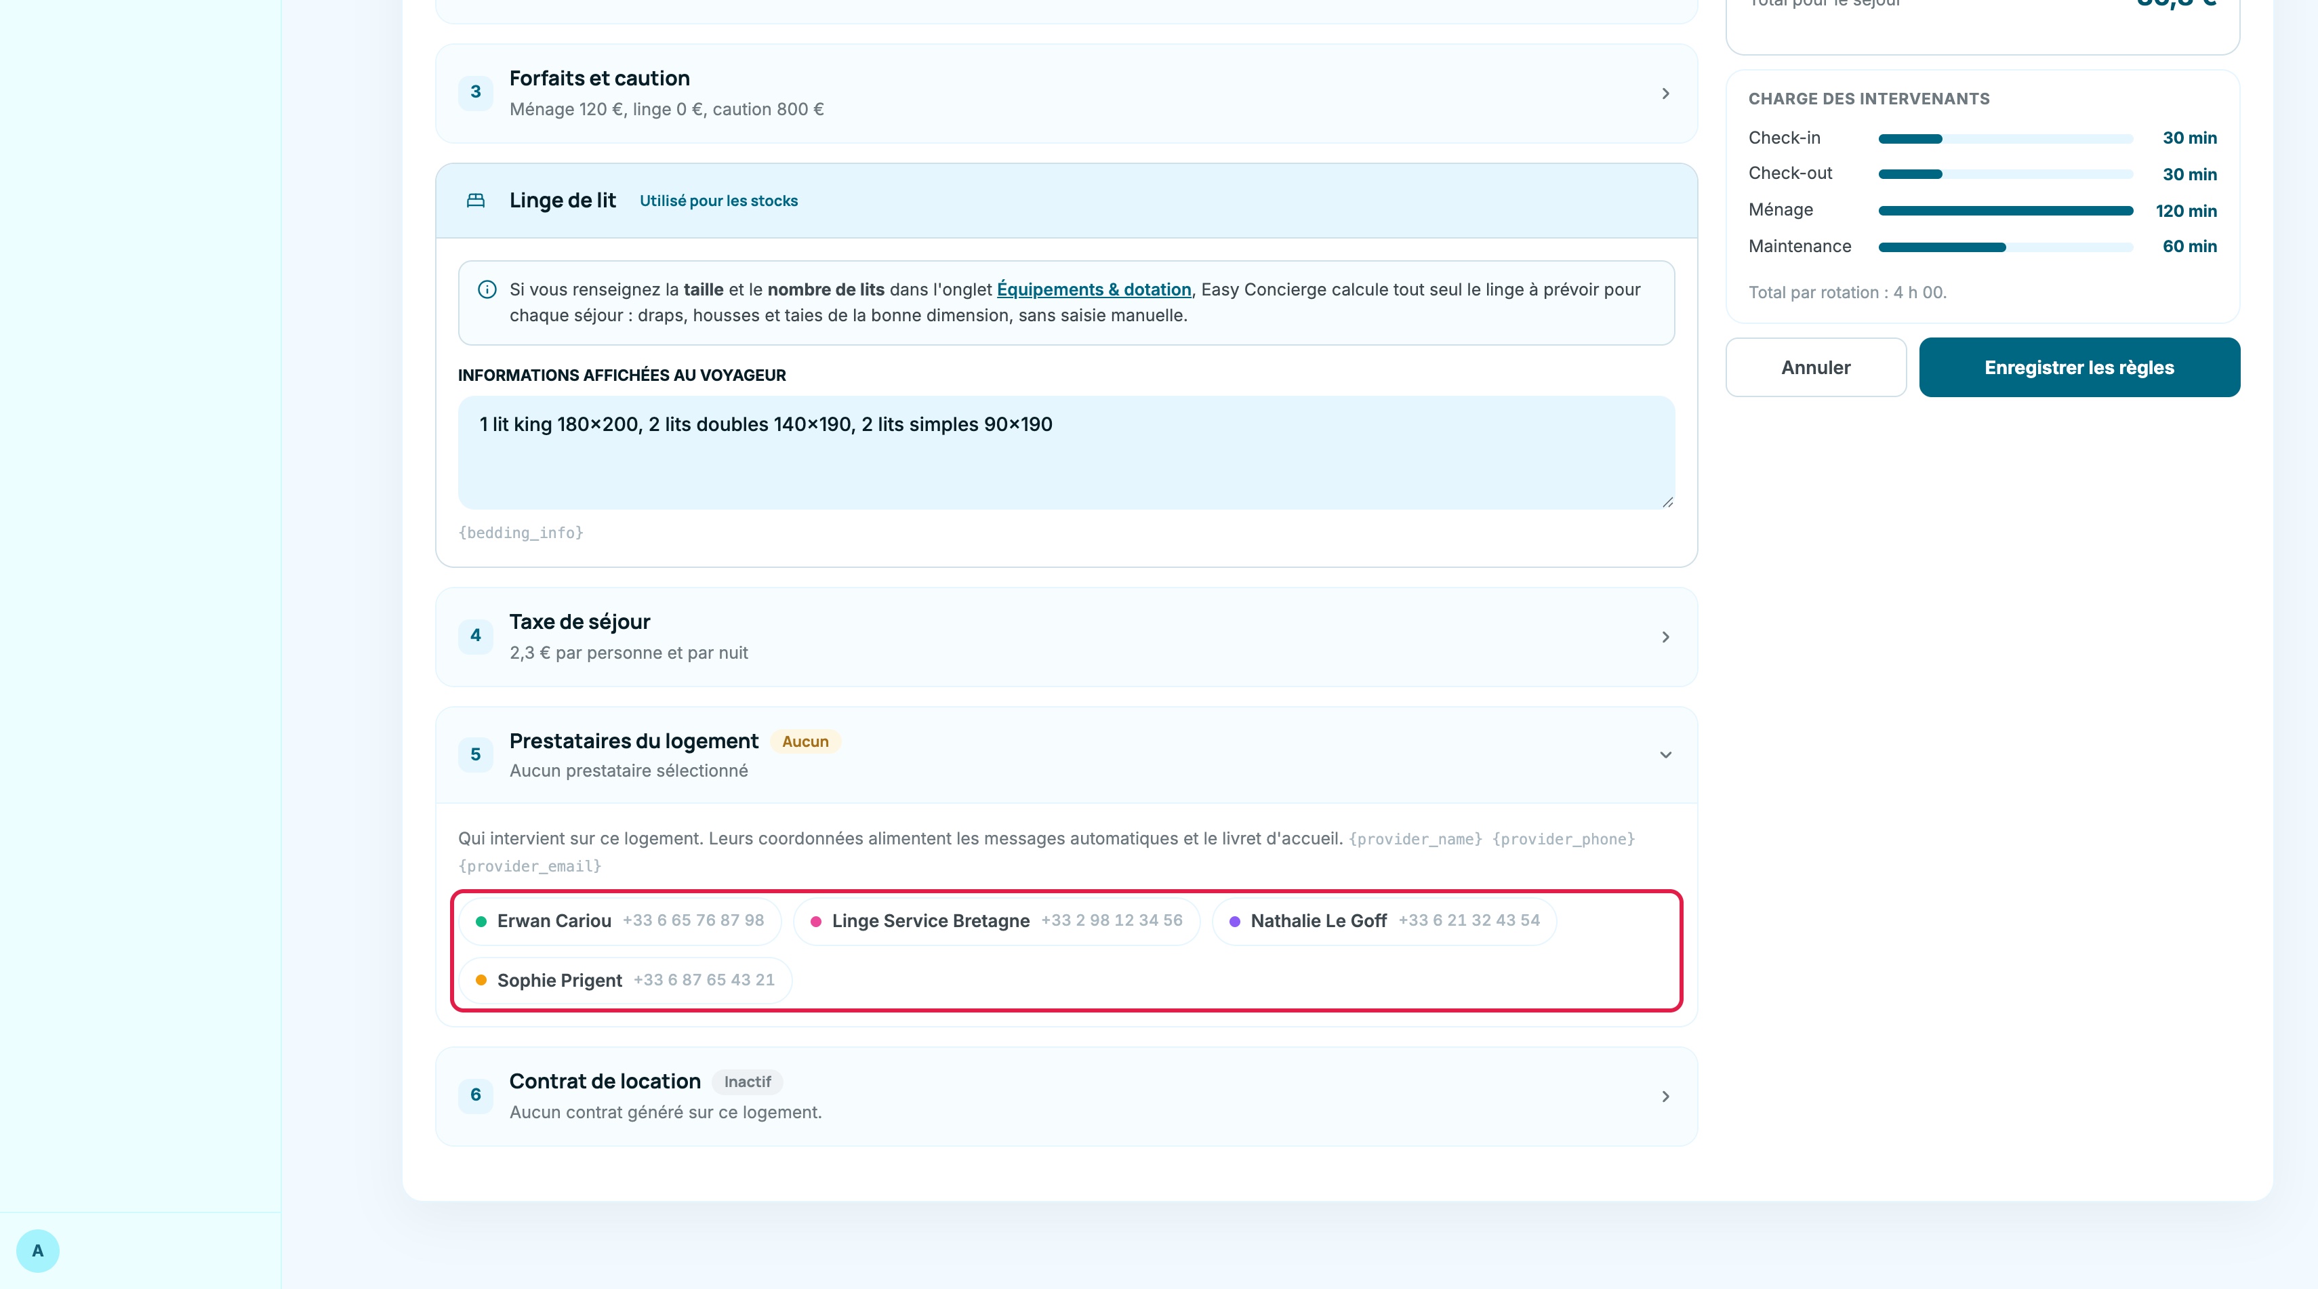This screenshot has width=2318, height=1289.
Task: Click the bed icon beside Linge de lit
Action: coord(475,201)
